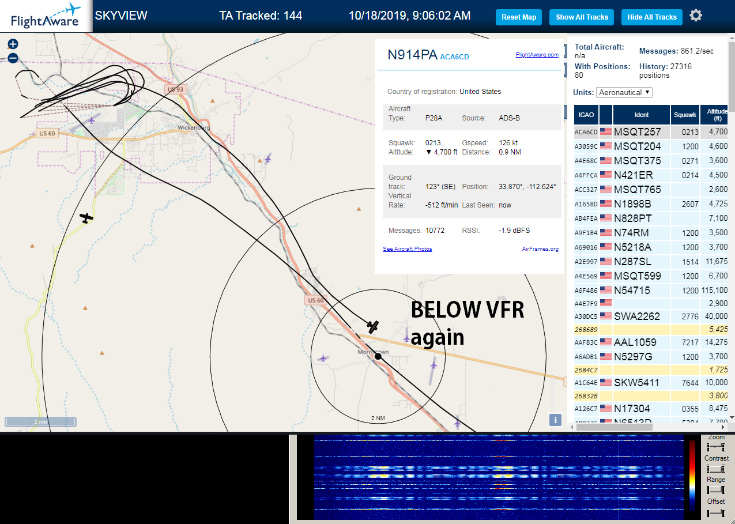The width and height of the screenshot is (735, 524).
Task: Click the Wickenburg town label on the map
Action: [x=194, y=127]
